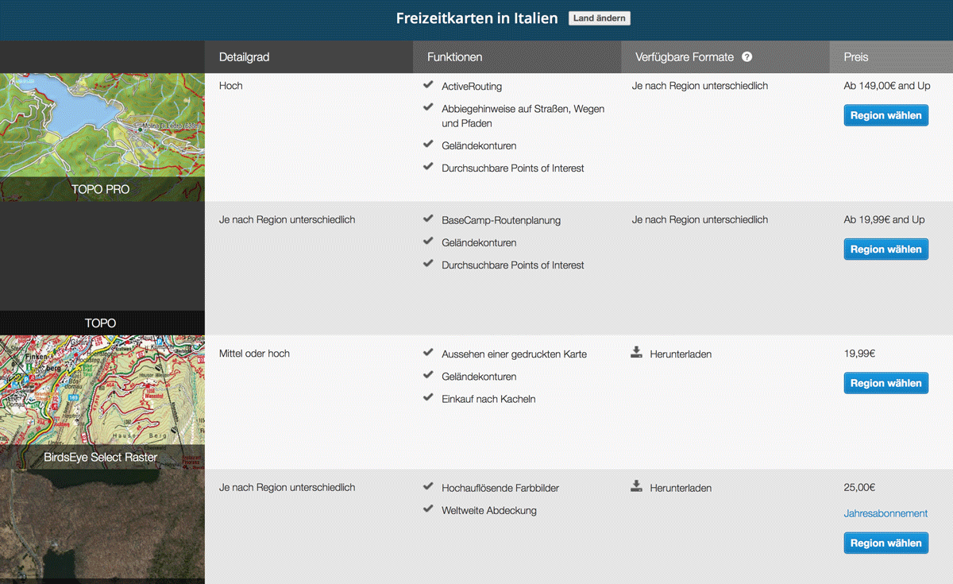Open the satellite imagery thumbnail
This screenshot has width=953, height=584.
tap(102, 526)
